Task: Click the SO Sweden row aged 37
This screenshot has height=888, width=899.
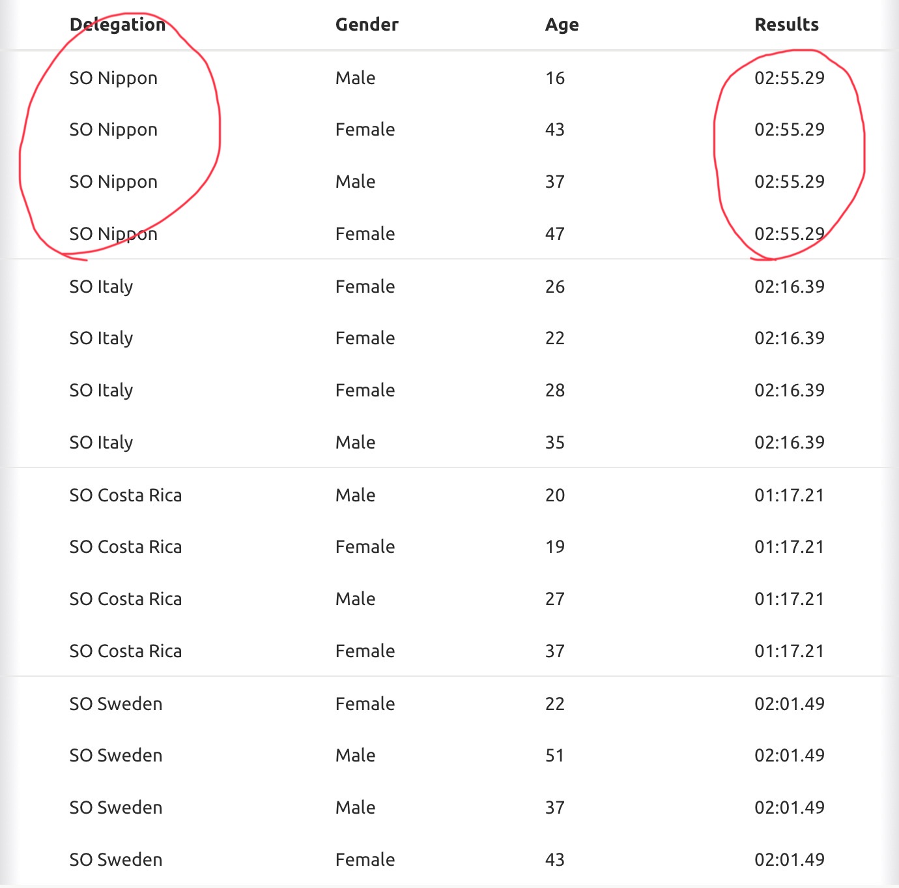Action: click(450, 807)
